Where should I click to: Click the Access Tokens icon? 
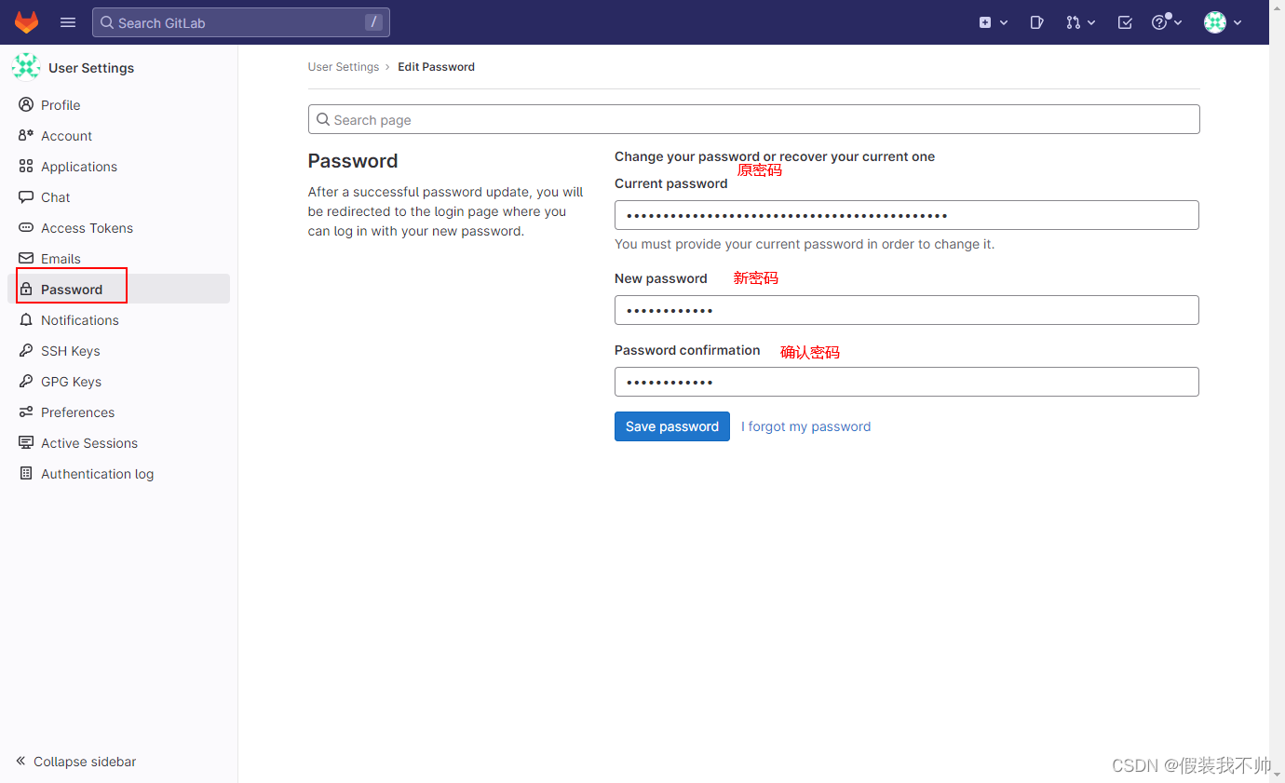click(x=26, y=227)
